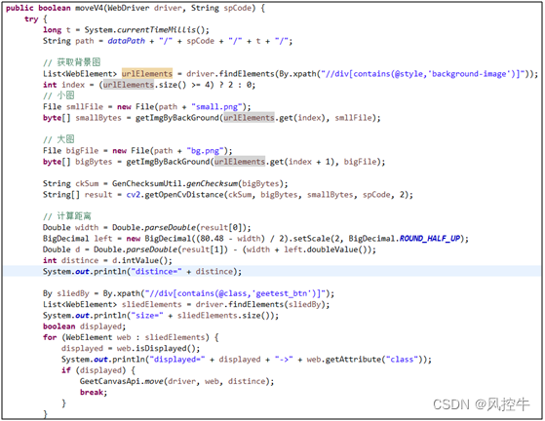
Task: Click the ROUND_HALF_UP constant
Action: pyautogui.click(x=430, y=239)
